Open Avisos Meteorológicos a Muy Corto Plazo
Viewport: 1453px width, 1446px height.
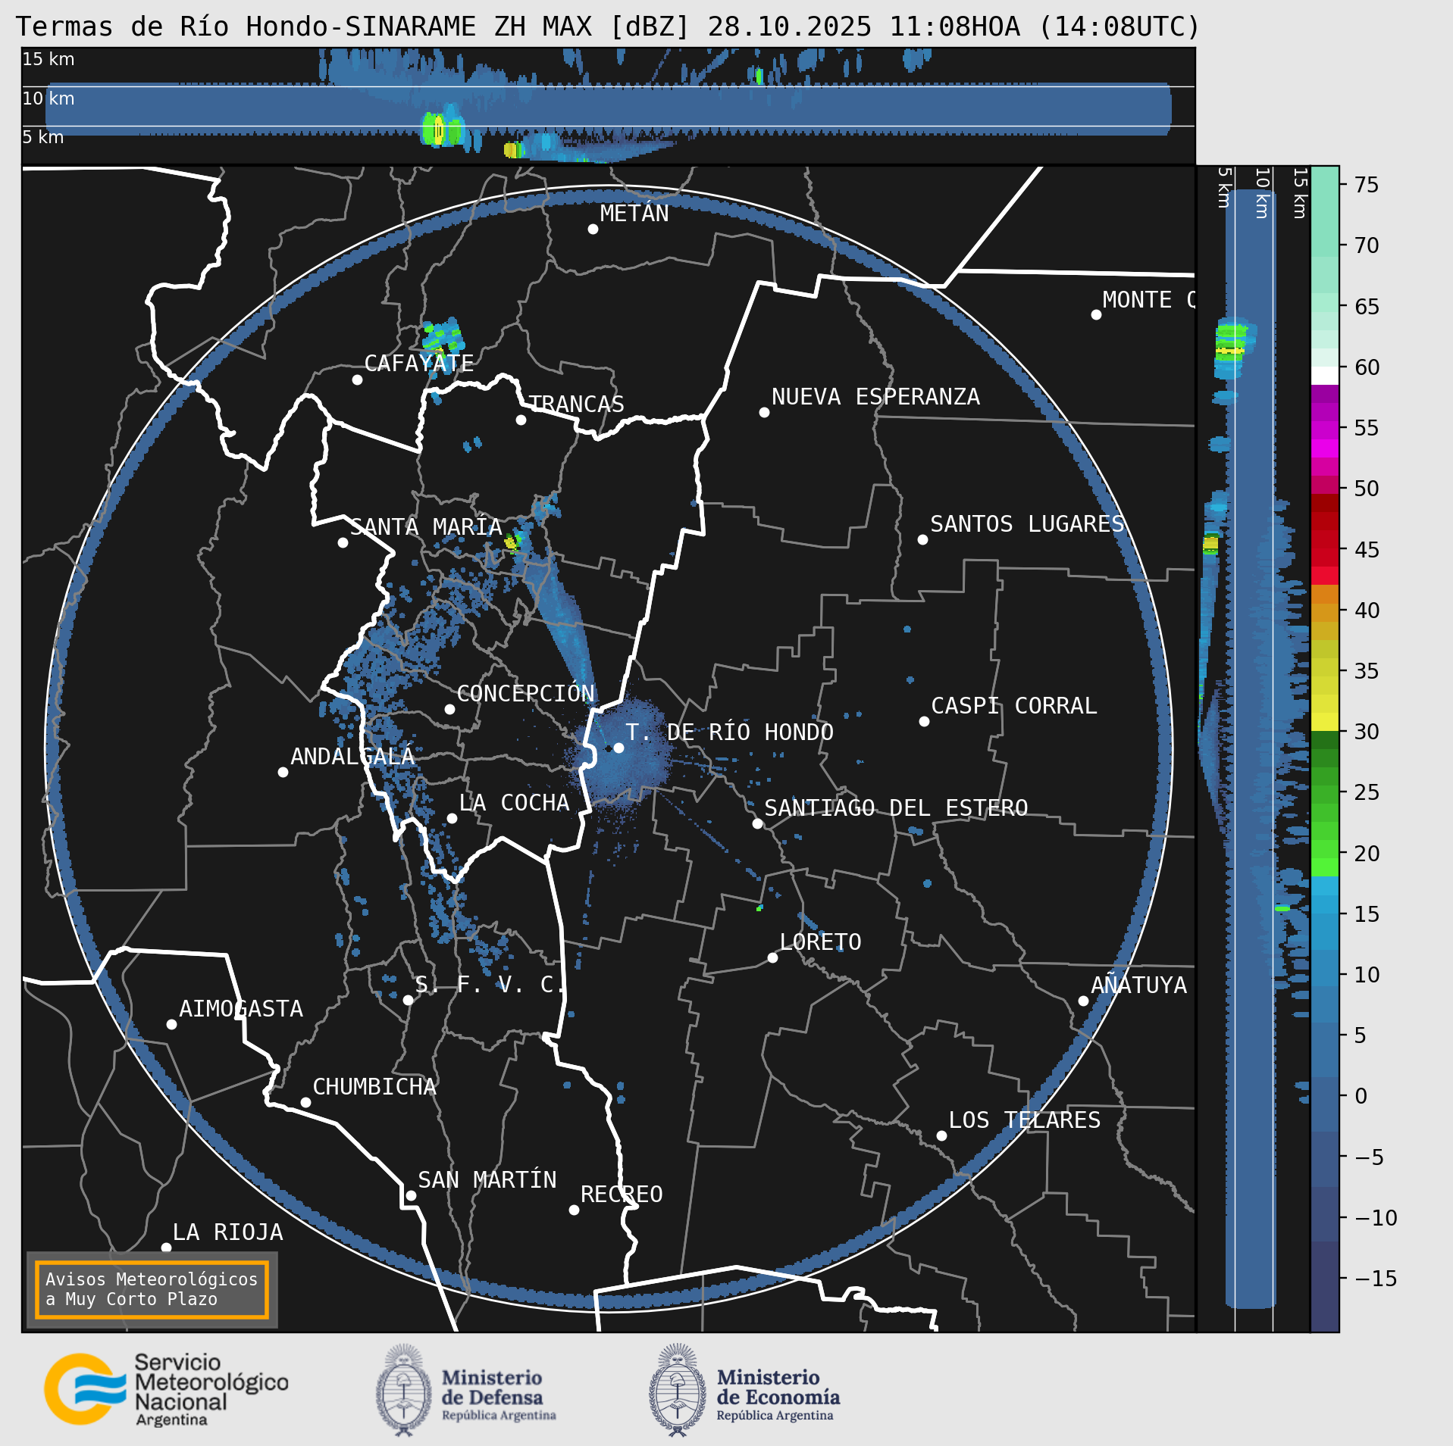(x=152, y=1289)
